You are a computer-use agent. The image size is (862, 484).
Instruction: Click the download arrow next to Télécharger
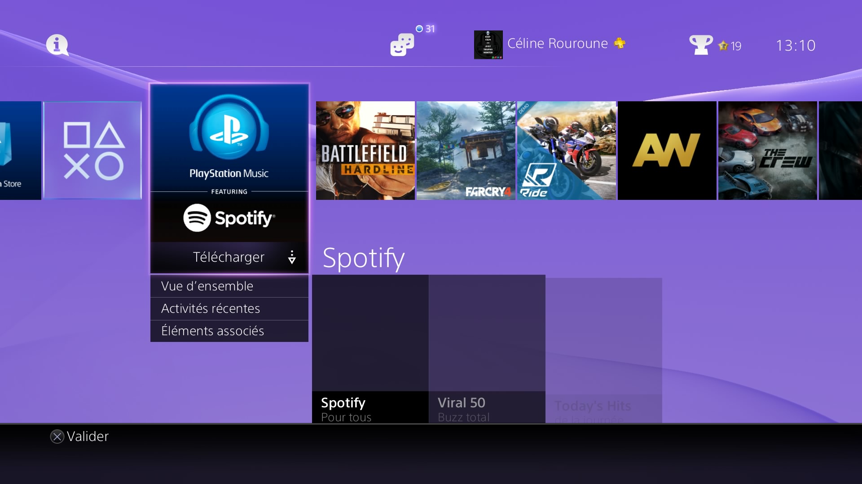(292, 257)
